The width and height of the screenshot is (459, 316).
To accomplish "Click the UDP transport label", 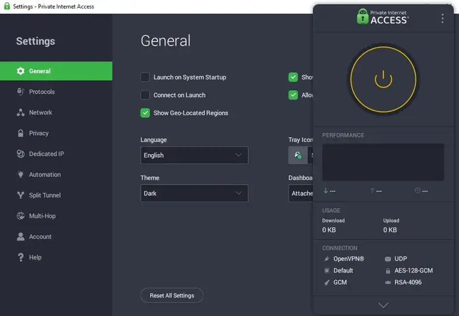I will (400, 259).
